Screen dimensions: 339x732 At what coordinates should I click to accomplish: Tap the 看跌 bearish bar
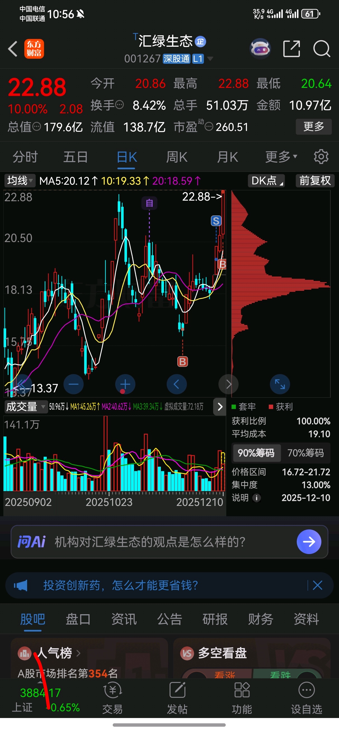click(280, 674)
